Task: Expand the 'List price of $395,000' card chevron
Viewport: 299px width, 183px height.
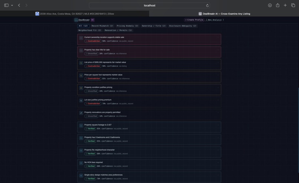Action: point(218,62)
